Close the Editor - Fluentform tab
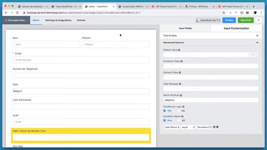This screenshot has height=150, width=267. click(113, 7)
